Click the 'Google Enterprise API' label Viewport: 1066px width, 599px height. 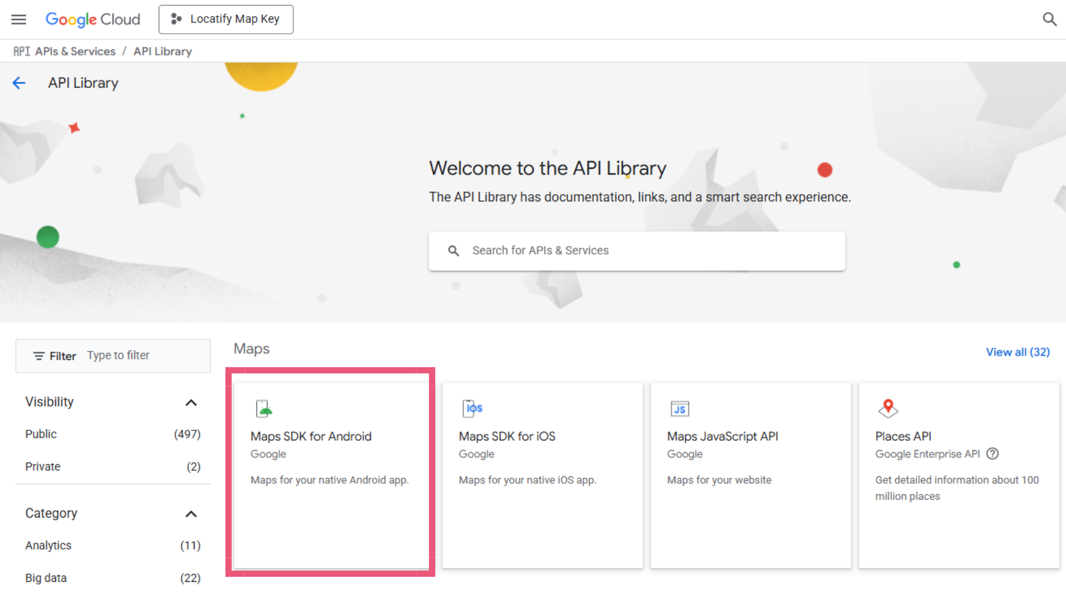pos(927,454)
